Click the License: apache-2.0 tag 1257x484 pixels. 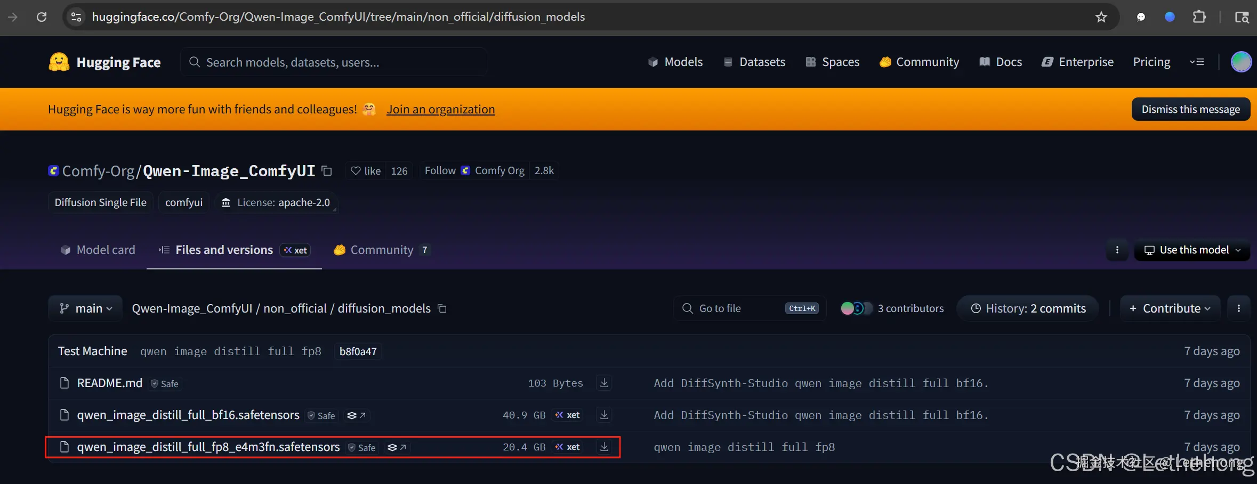pos(276,202)
